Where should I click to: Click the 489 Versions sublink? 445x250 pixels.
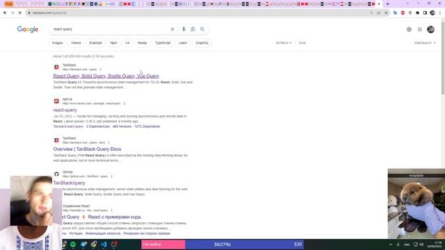point(122,126)
